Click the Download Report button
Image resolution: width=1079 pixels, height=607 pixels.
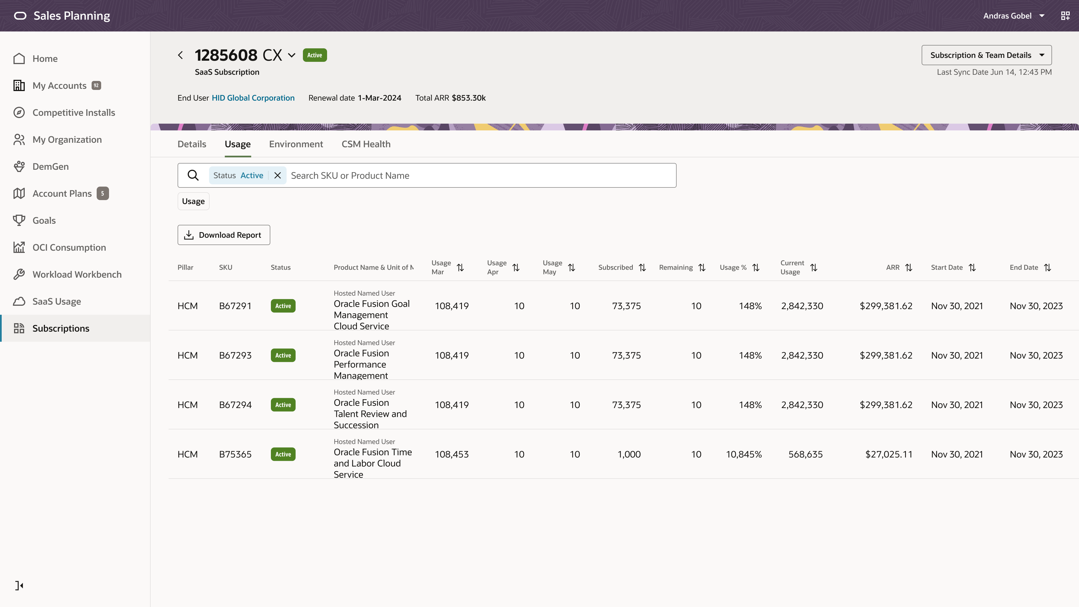point(224,235)
